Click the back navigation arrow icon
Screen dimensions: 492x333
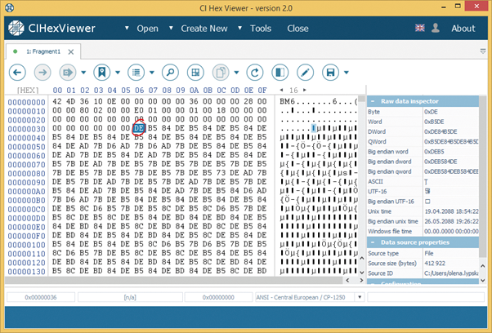17,73
